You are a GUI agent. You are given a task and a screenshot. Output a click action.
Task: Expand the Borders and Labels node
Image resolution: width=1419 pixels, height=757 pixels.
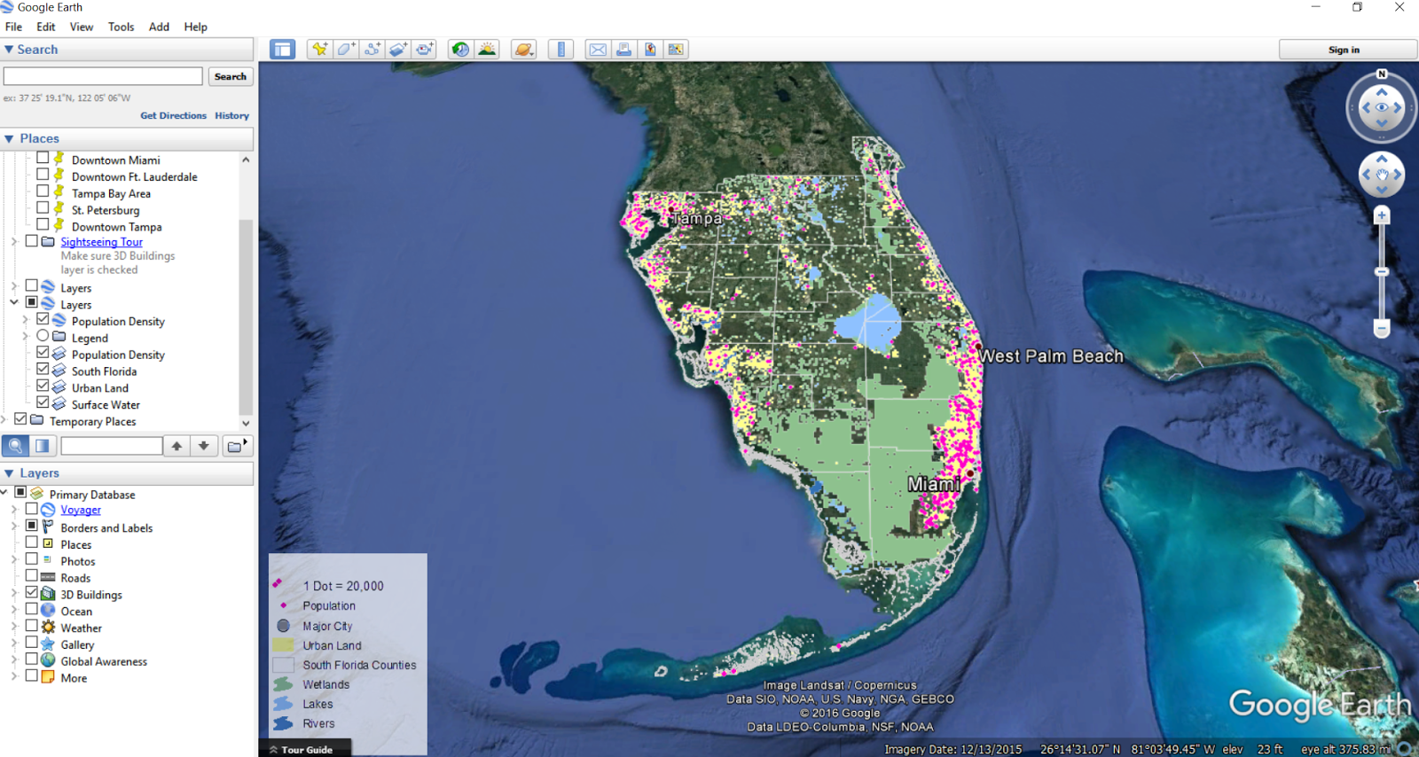point(14,527)
